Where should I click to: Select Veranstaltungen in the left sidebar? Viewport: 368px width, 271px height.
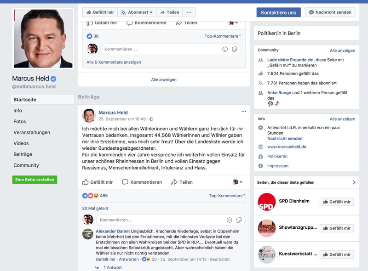click(x=31, y=133)
